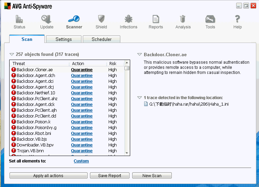
Task: Open the Shield section icon
Action: click(101, 19)
